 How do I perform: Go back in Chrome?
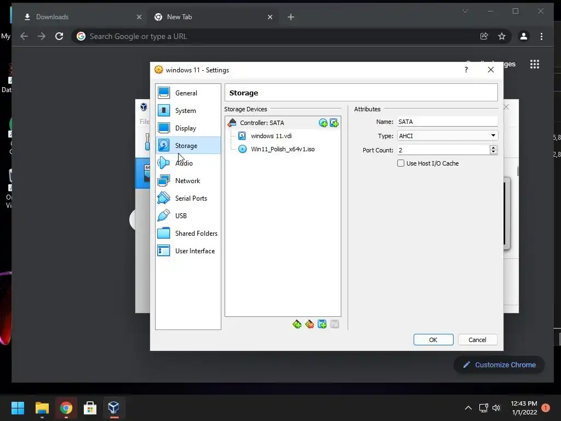coord(24,36)
